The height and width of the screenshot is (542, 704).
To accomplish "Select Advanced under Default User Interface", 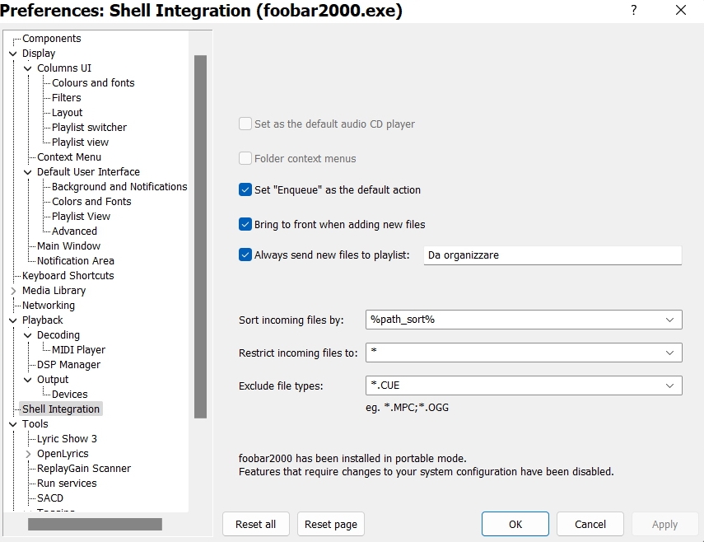I will point(74,231).
